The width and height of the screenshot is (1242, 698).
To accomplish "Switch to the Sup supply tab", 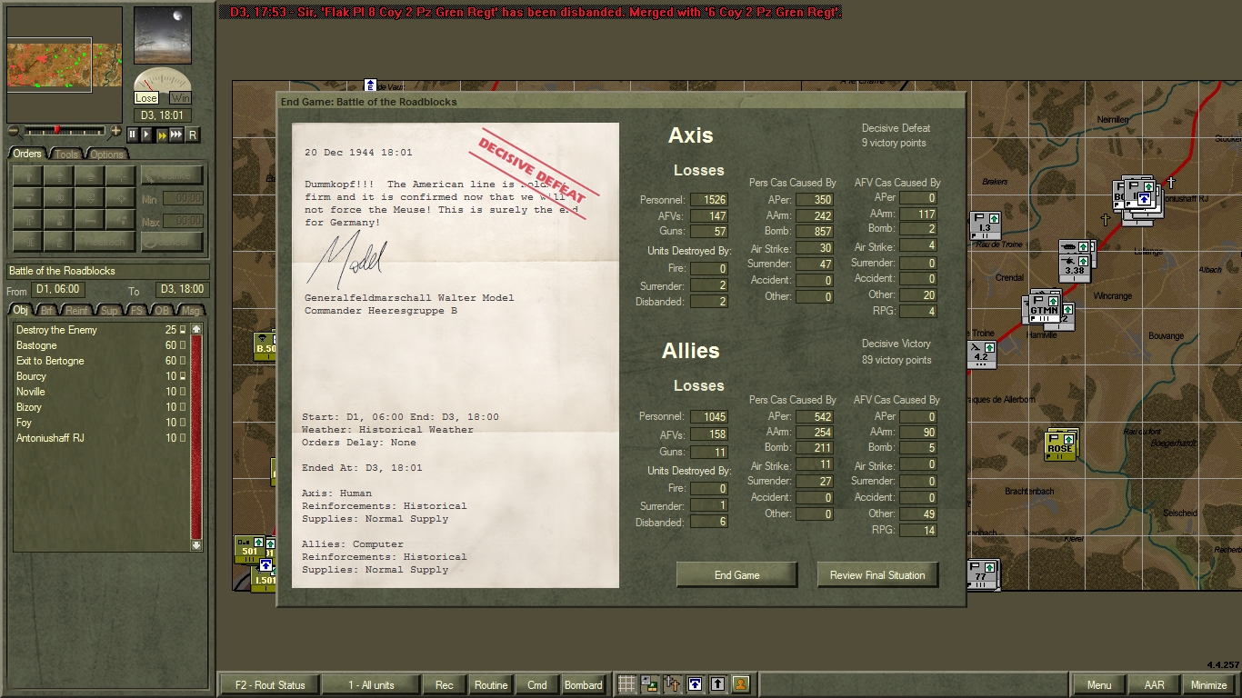I will coord(110,311).
